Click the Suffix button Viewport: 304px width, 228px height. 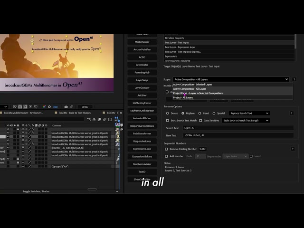[202, 149]
